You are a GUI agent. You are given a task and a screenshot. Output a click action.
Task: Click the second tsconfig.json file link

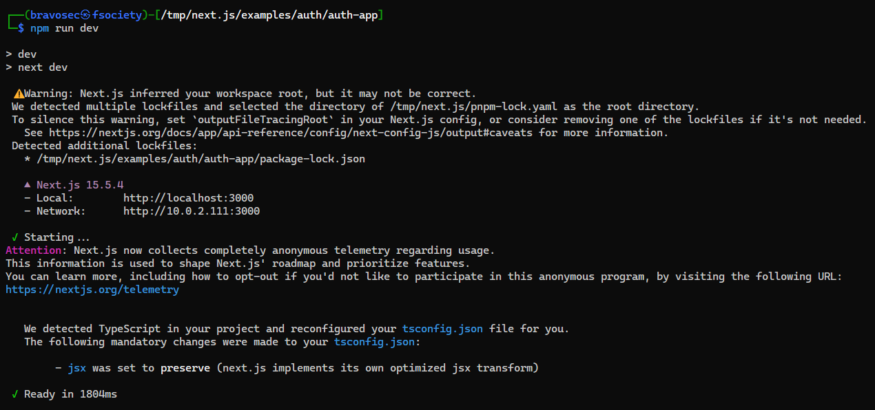(374, 342)
